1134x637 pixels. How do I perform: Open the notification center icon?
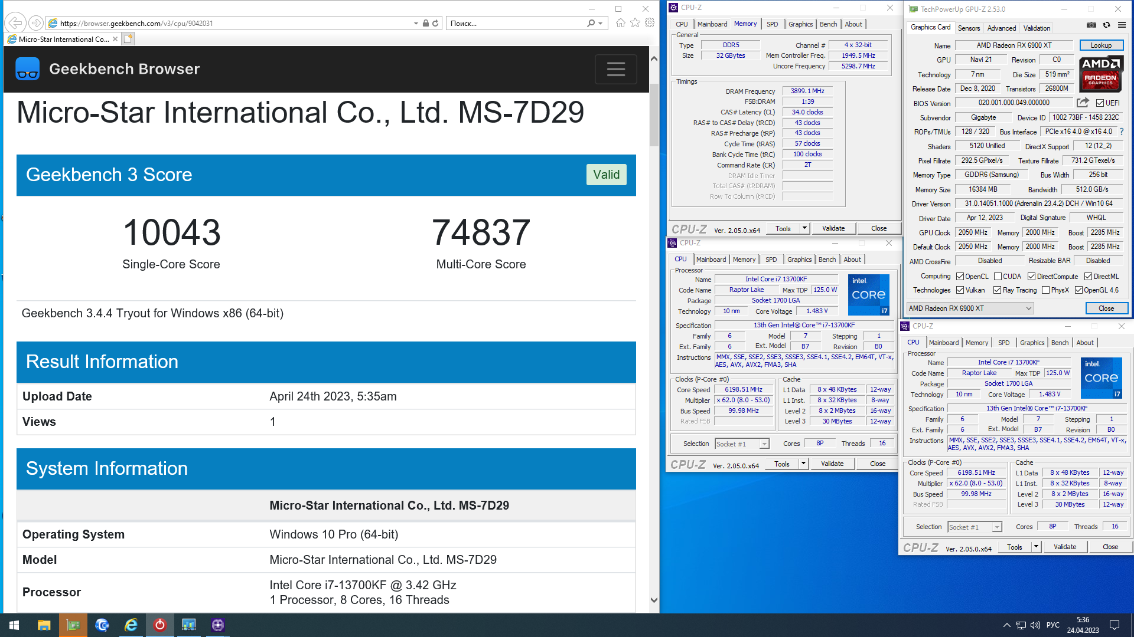click(x=1115, y=625)
